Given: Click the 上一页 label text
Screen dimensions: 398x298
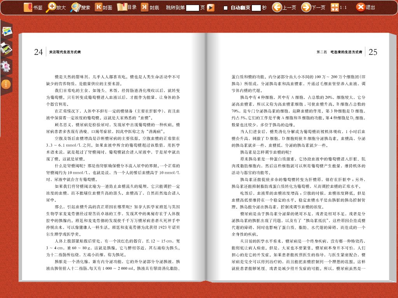Looking at the screenshot, I should tap(289, 8).
